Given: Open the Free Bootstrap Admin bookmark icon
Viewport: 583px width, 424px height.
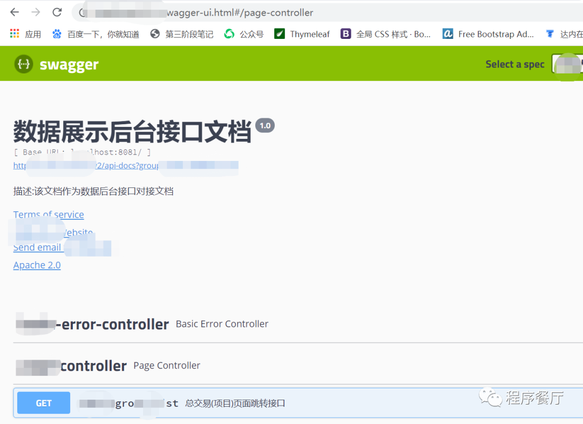Looking at the screenshot, I should [448, 34].
